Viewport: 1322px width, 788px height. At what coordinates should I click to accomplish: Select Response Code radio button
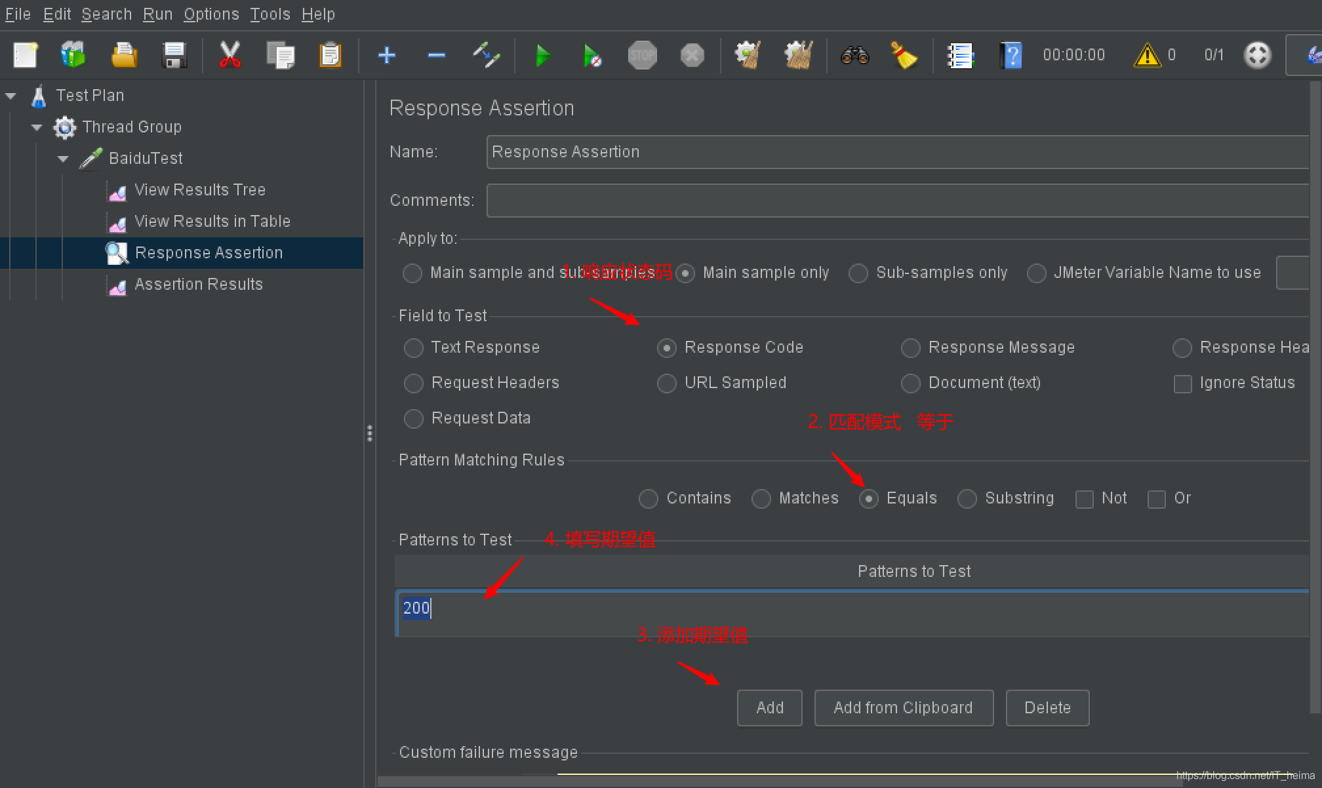pos(667,347)
